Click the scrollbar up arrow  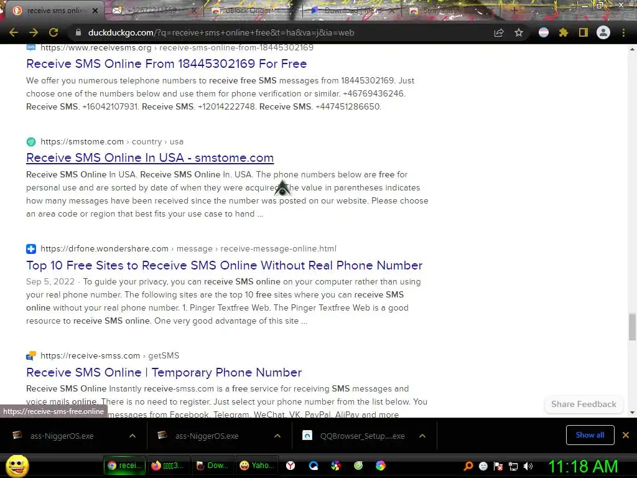click(632, 49)
